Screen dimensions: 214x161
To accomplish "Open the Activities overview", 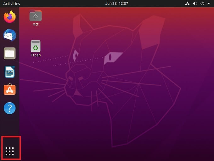I will 11,3.
